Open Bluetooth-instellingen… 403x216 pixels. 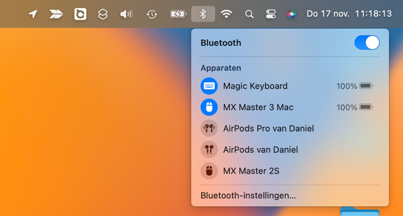point(248,195)
